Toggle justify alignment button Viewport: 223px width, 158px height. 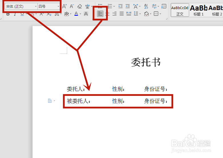122,14
